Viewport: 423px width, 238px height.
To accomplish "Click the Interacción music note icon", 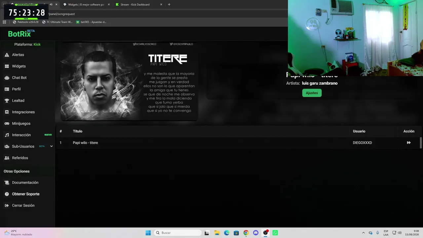I will point(7,135).
